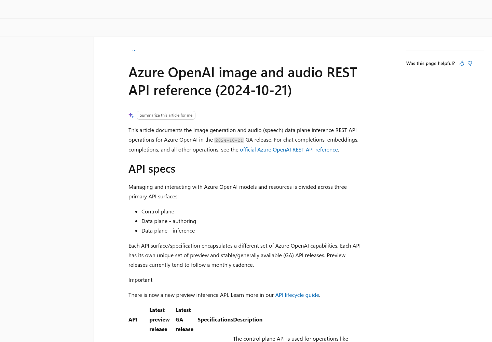This screenshot has width=492, height=342.
Task: Open official Azure OpenAI REST API reference link
Action: click(x=289, y=149)
